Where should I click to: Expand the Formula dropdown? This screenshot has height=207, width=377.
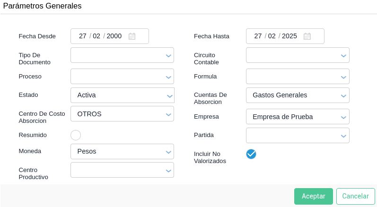pos(298,77)
